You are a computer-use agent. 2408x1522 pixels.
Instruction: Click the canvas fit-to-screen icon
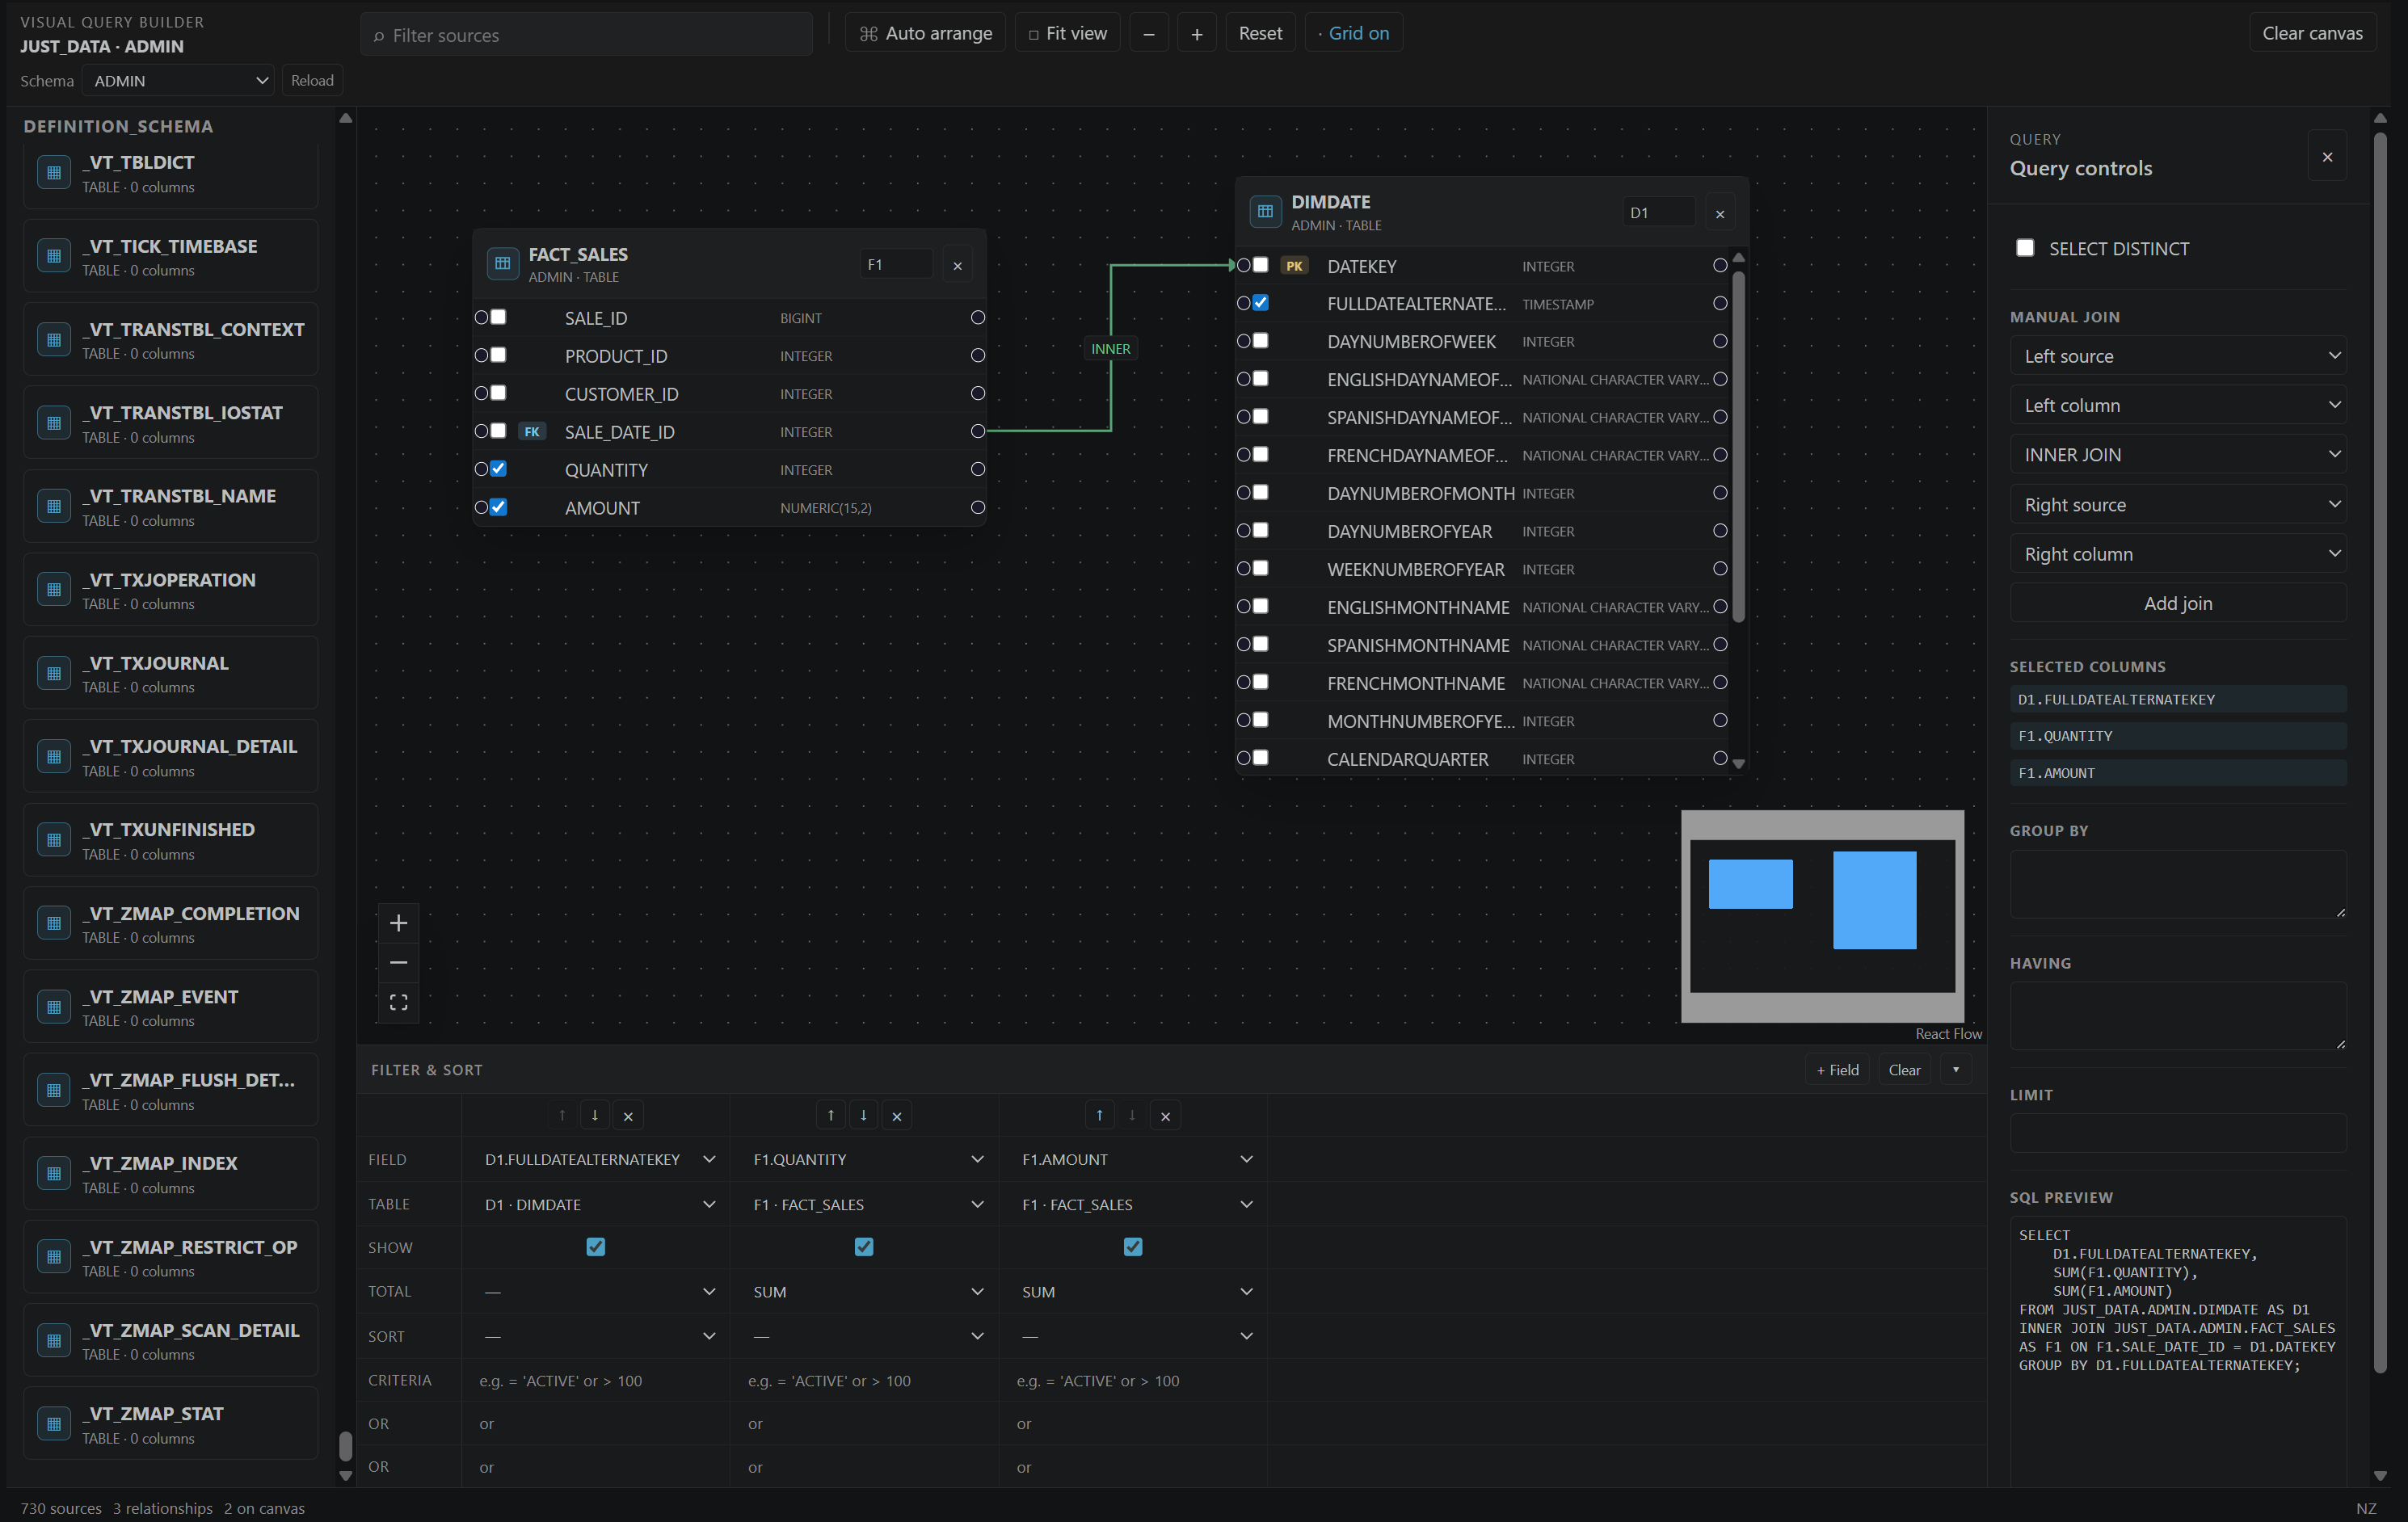pos(398,1002)
